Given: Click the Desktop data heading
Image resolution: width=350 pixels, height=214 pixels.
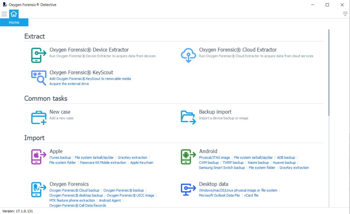Looking at the screenshot, I should coord(214,184).
